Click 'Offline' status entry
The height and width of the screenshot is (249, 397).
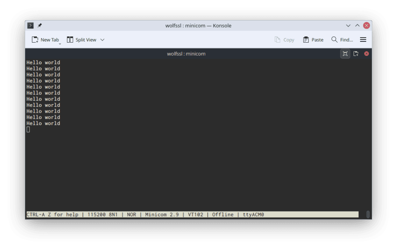pyautogui.click(x=223, y=215)
